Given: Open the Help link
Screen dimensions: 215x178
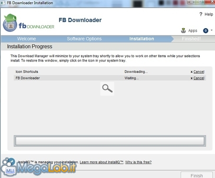Looking at the screenshot, I should click(x=209, y=14).
